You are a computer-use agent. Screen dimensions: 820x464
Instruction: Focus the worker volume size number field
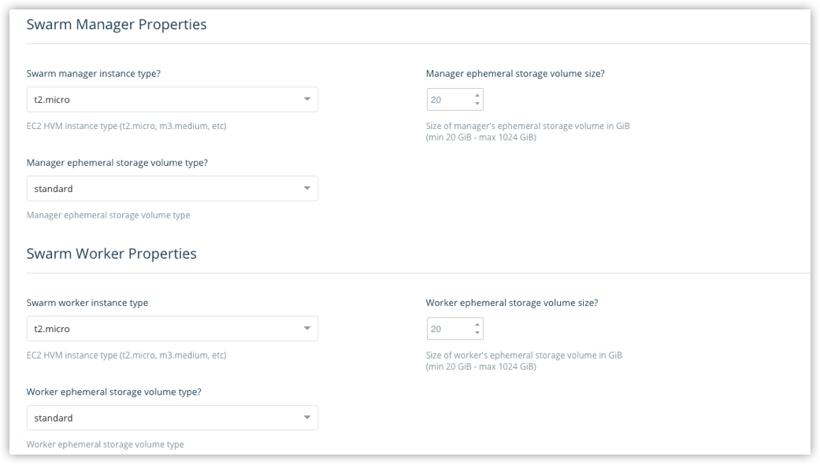point(447,329)
